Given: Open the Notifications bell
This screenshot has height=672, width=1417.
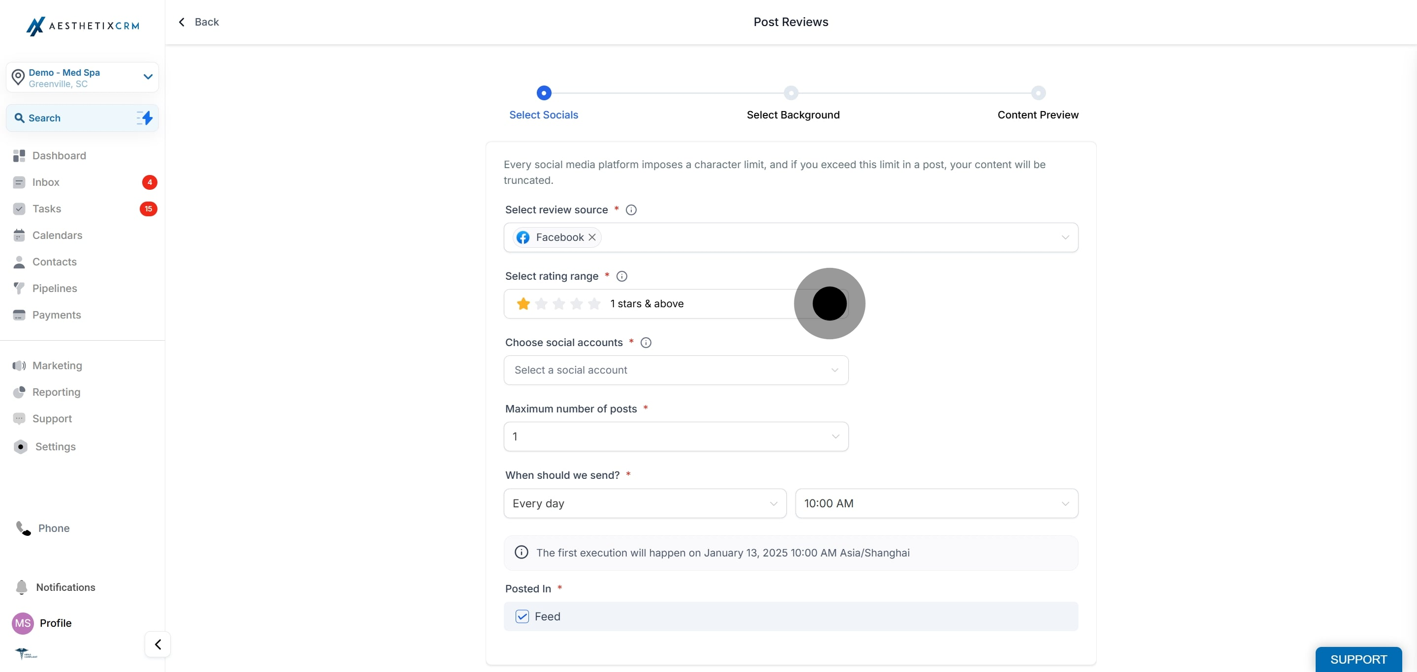Looking at the screenshot, I should (22, 587).
